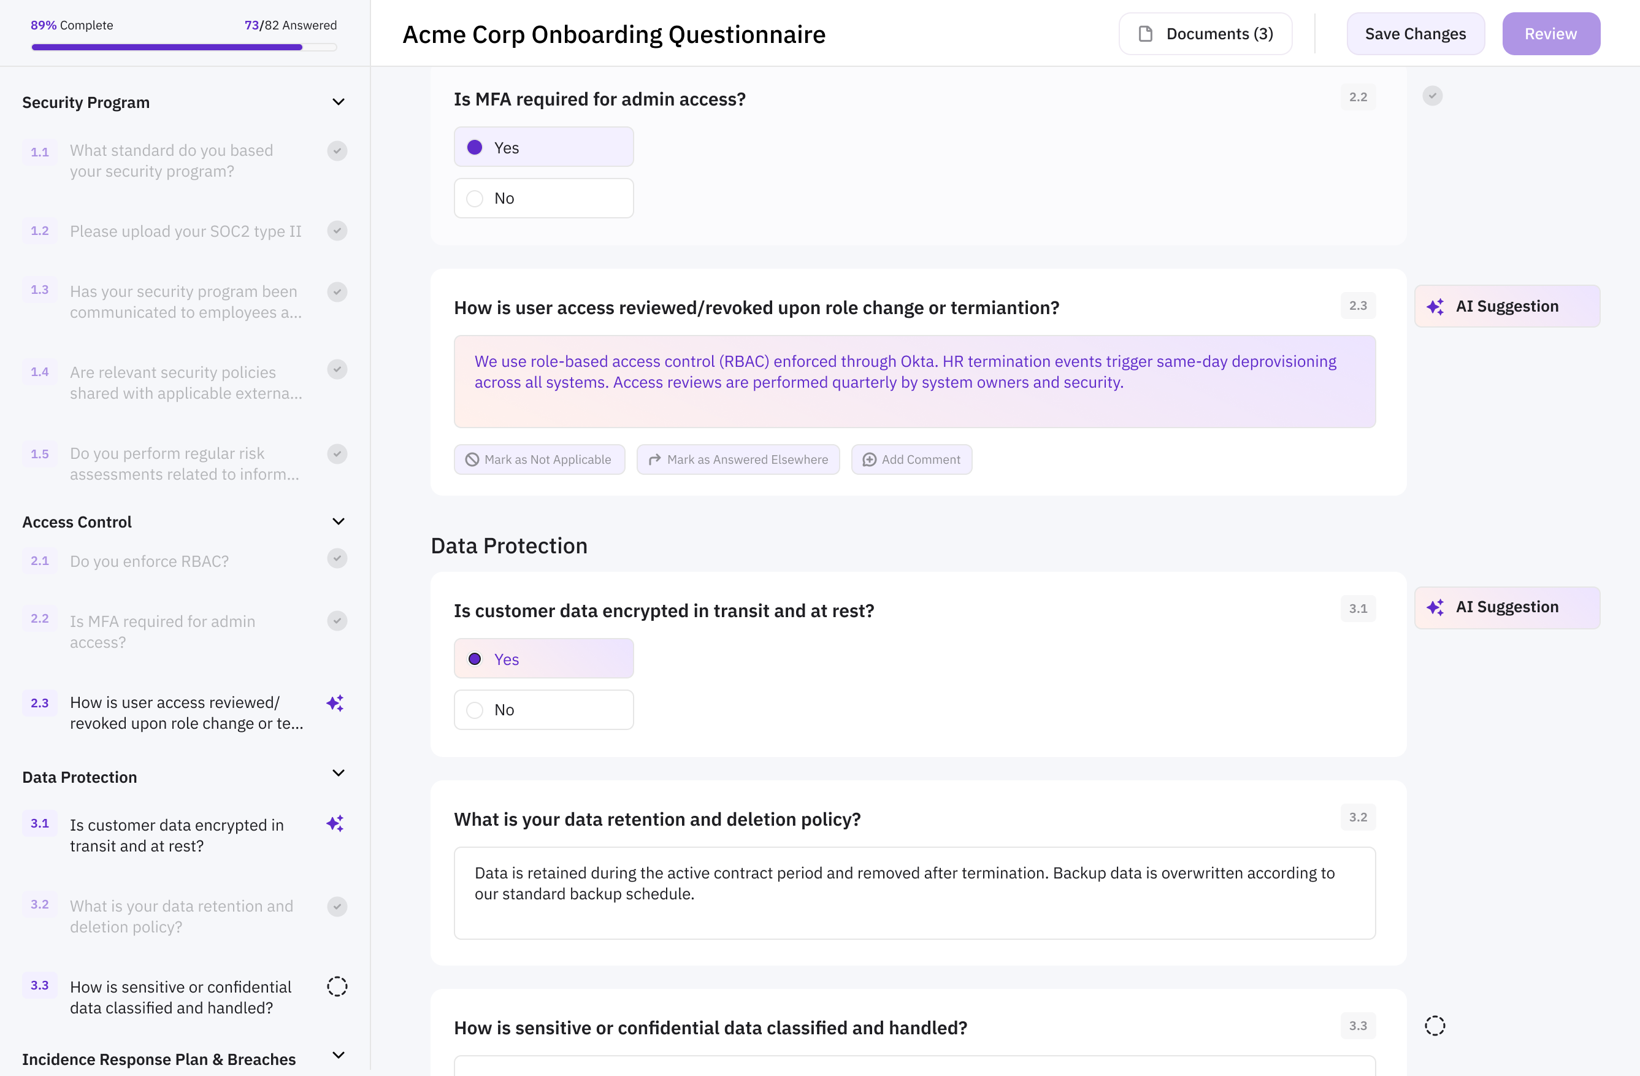Click dashed circle status icon for sidebar 3.3

pos(337,986)
